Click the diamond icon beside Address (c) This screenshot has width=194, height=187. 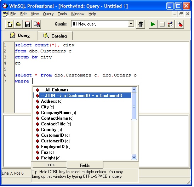pos(38,101)
